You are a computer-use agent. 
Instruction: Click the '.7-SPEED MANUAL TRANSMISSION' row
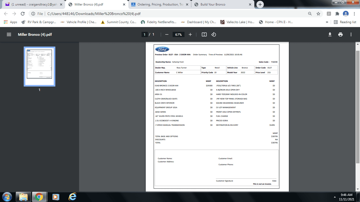pos(184,125)
